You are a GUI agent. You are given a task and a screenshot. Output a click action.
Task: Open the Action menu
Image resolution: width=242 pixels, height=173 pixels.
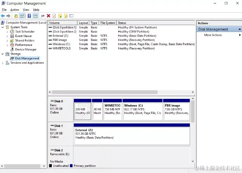point(15,10)
